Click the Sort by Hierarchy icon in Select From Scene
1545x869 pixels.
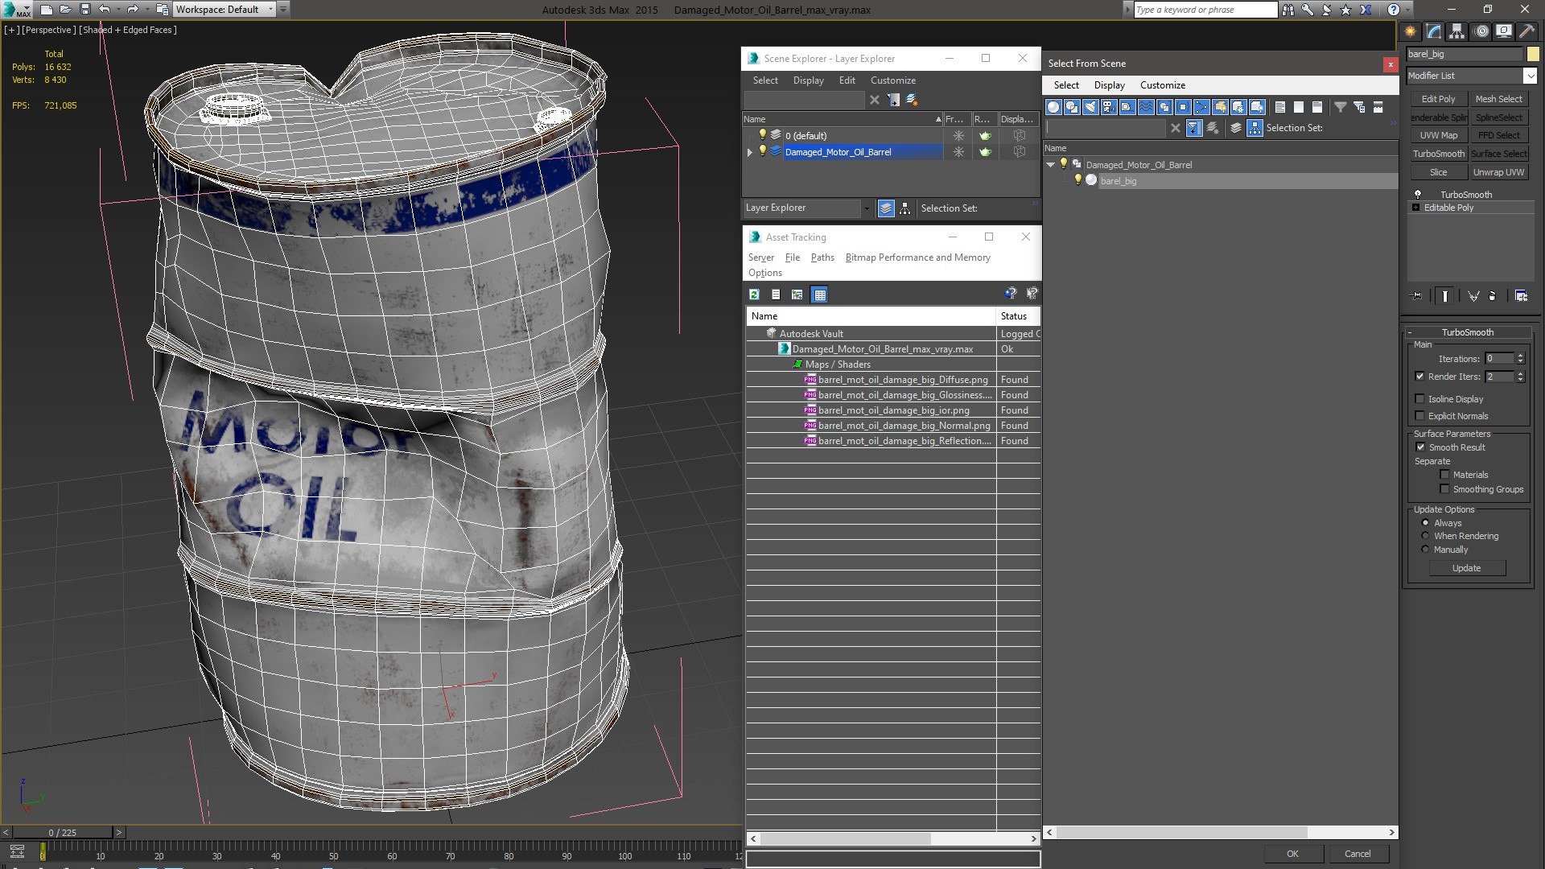tap(1255, 128)
